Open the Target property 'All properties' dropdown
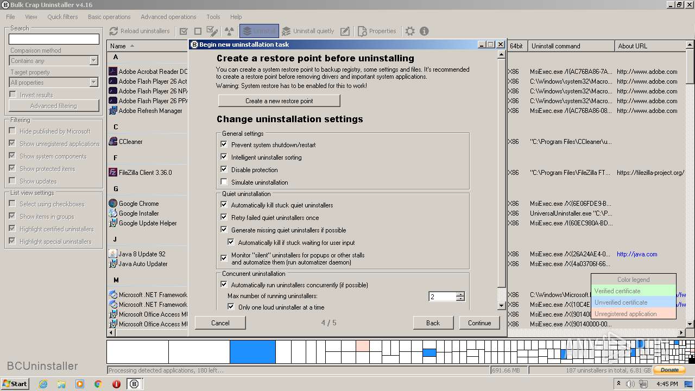 pos(93,83)
